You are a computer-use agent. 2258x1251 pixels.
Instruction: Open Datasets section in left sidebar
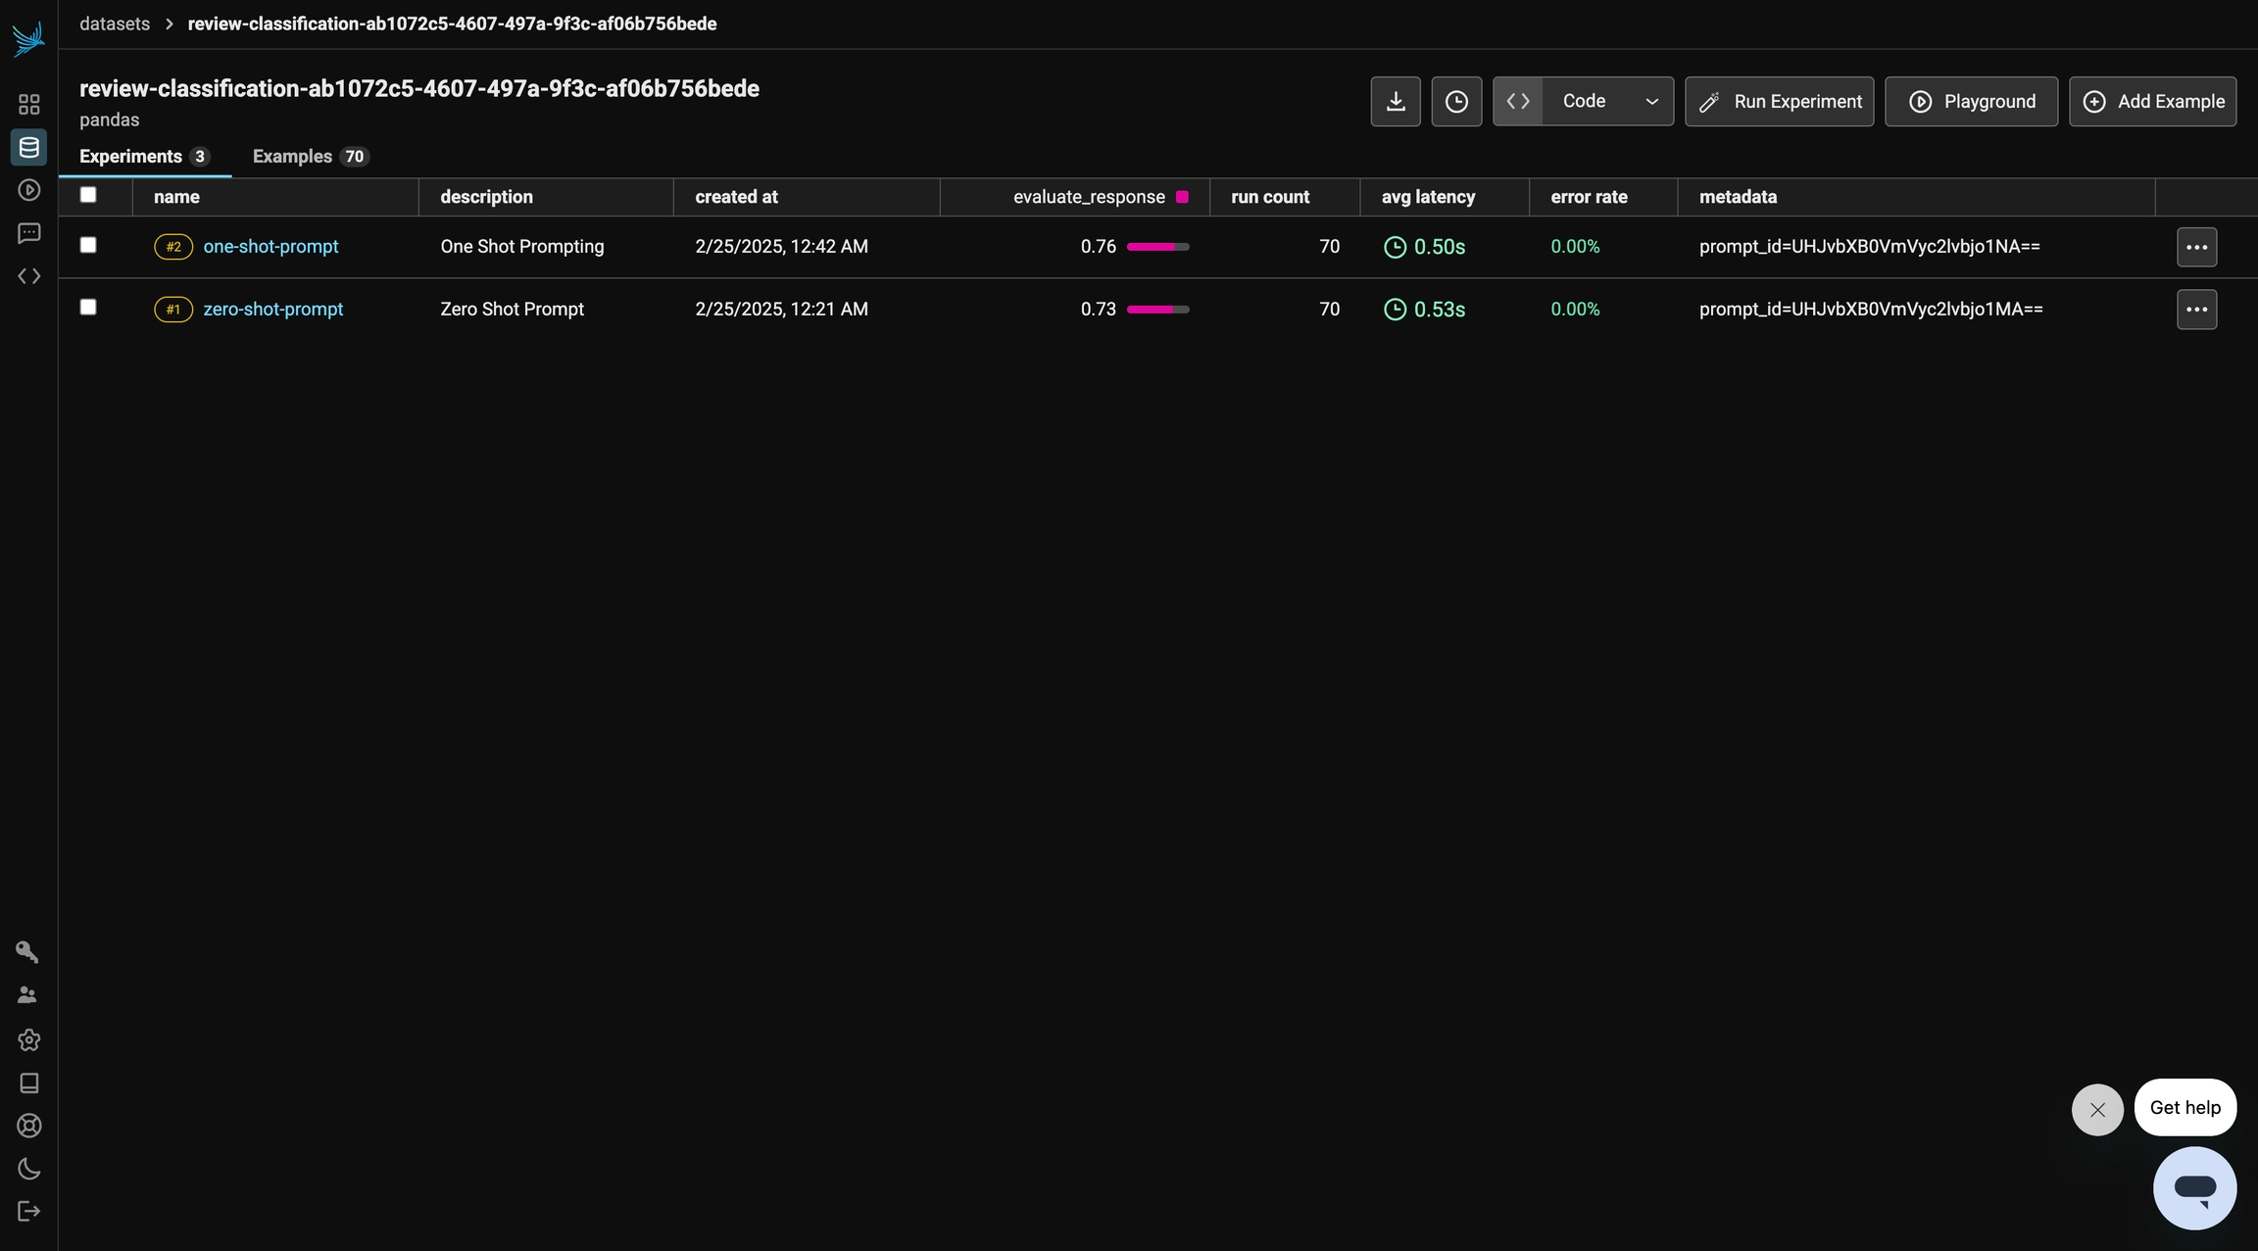click(28, 147)
